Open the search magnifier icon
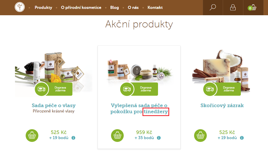The width and height of the screenshot is (268, 165). click(213, 7)
